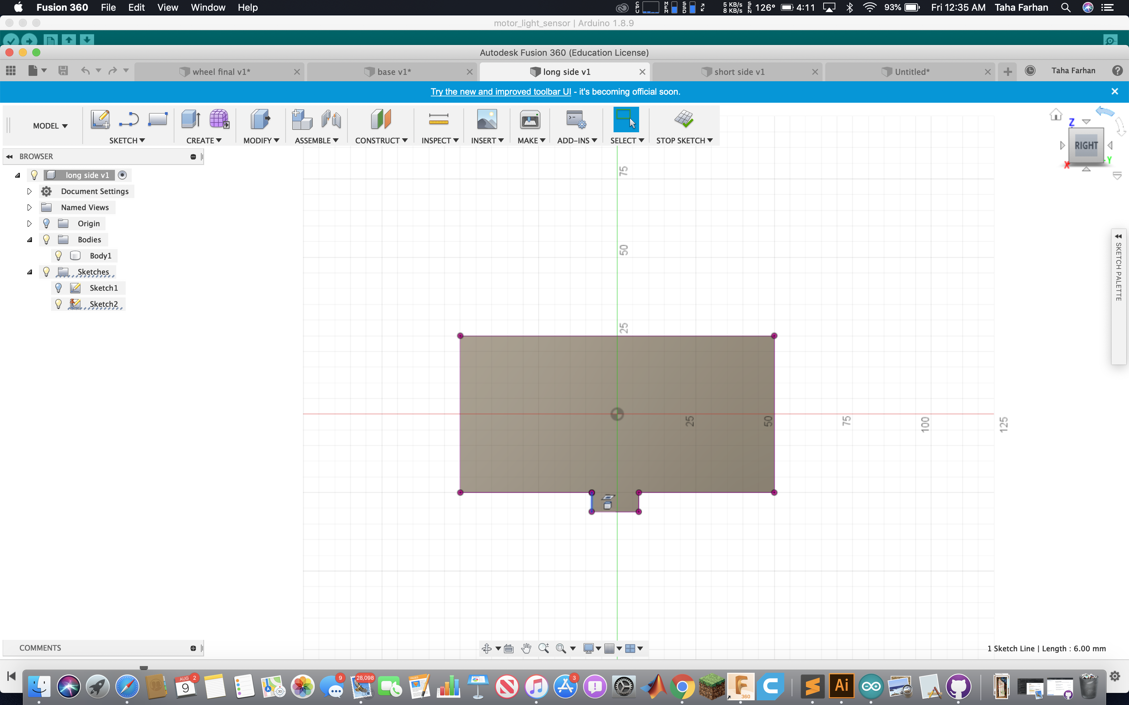
Task: Activate long side v1 component radio button
Action: coord(122,175)
